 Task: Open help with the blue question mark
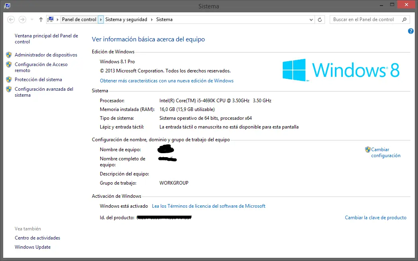(411, 31)
